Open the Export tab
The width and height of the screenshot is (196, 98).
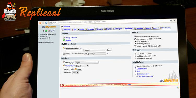[147, 28]
